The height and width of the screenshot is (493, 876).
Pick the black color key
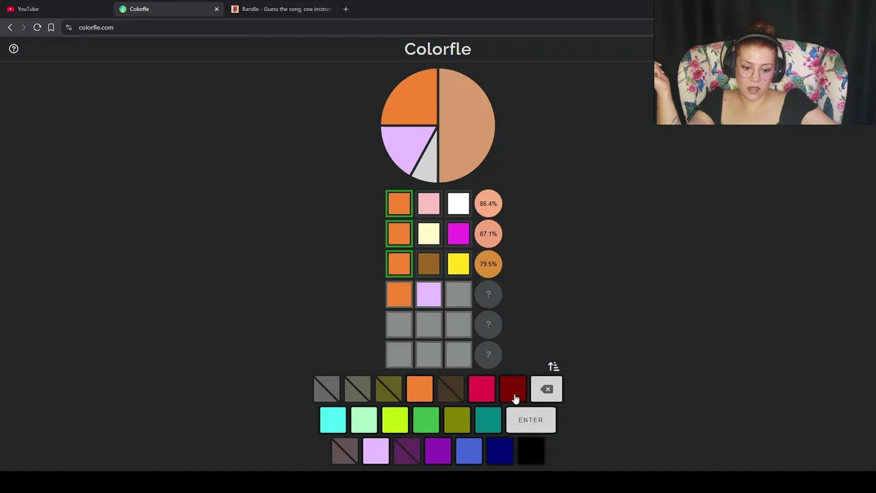[531, 451]
